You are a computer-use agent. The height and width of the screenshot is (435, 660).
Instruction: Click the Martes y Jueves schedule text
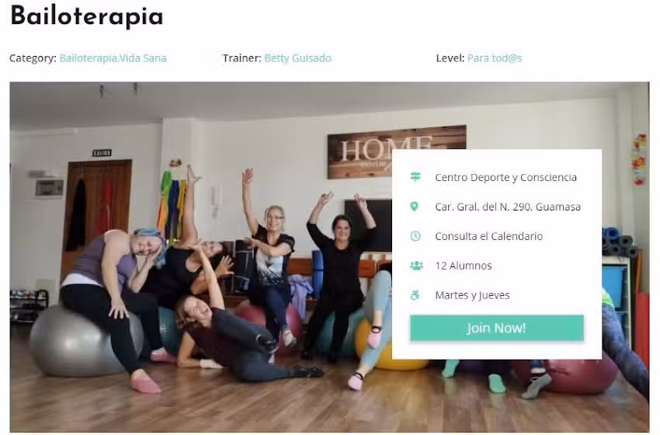pos(472,295)
